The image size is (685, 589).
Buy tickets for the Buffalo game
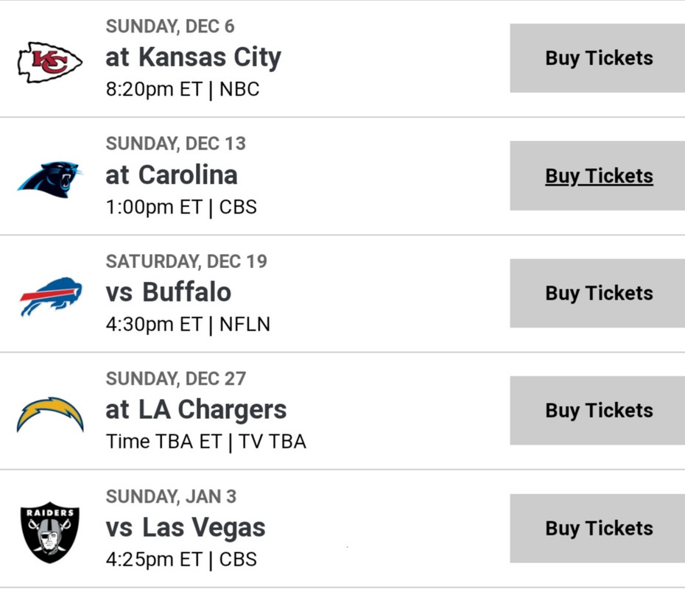597,293
